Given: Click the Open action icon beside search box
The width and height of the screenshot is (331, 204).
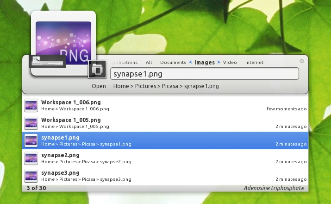Looking at the screenshot, I should point(97,70).
